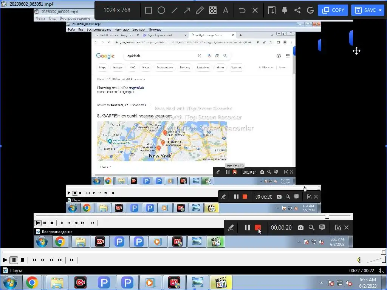The image size is (387, 290).
Task: Choose the text 'A' annotation tool
Action: tap(225, 10)
